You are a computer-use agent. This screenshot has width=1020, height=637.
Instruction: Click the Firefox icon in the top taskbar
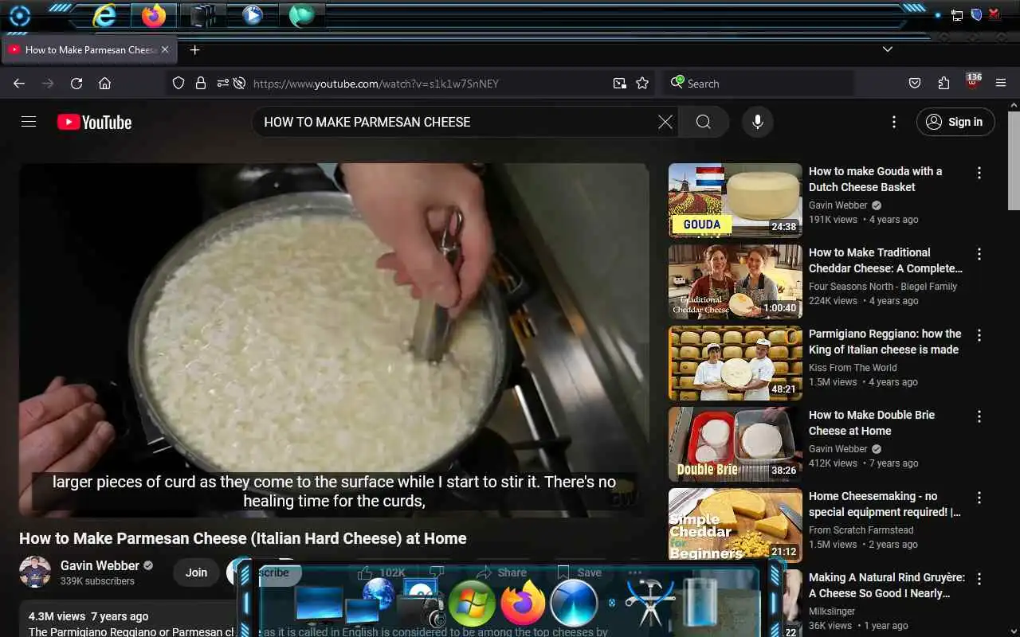pos(154,15)
